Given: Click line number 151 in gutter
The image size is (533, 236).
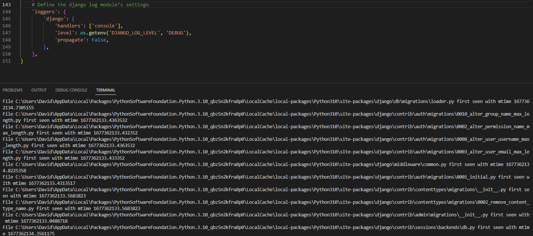Looking at the screenshot, I should (7, 61).
